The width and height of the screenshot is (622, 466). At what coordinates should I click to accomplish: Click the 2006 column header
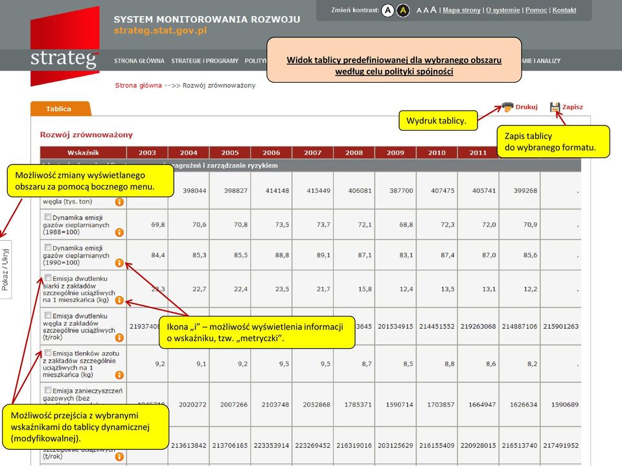pyautogui.click(x=271, y=153)
